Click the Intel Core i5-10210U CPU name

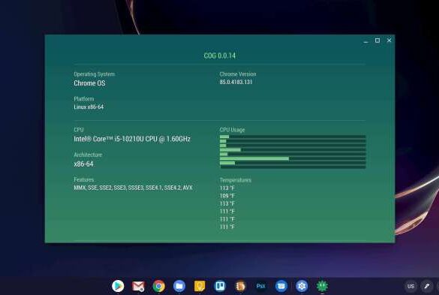[x=132, y=139]
